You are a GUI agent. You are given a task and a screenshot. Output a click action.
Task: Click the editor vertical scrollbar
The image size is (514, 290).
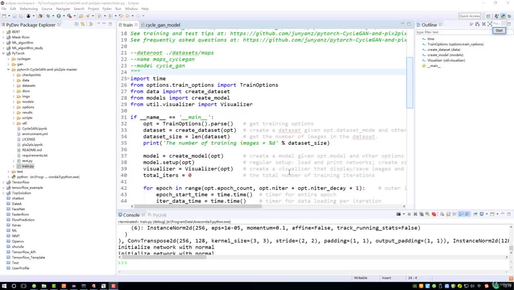click(410, 82)
